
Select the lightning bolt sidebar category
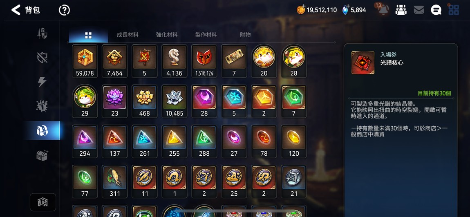click(x=42, y=82)
